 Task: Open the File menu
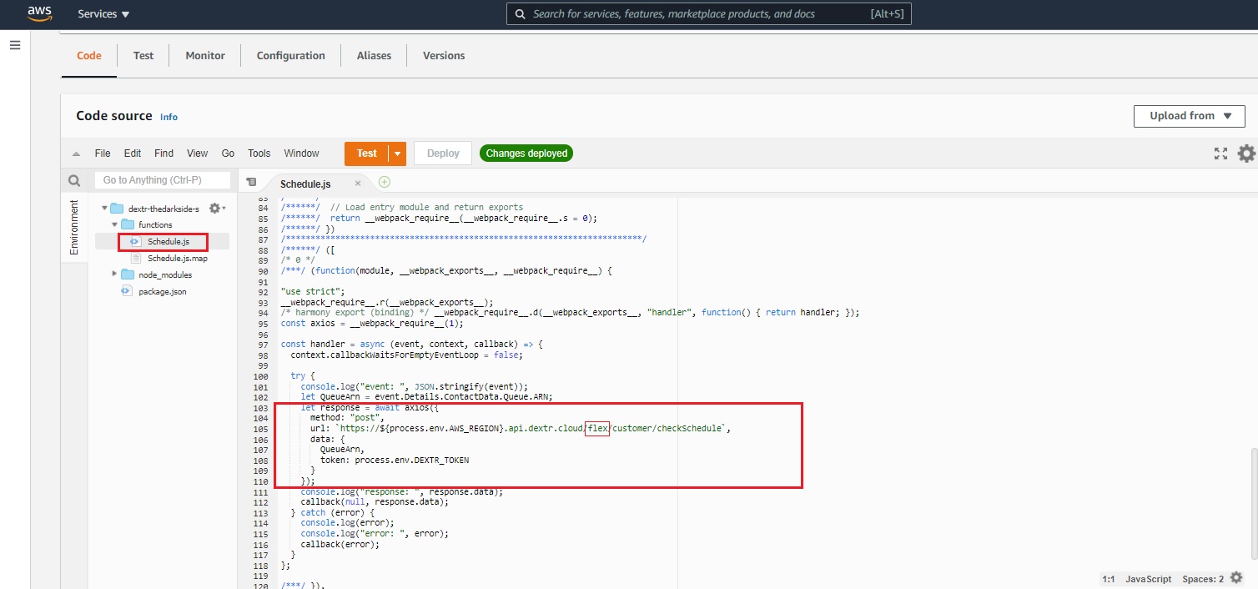(x=103, y=154)
